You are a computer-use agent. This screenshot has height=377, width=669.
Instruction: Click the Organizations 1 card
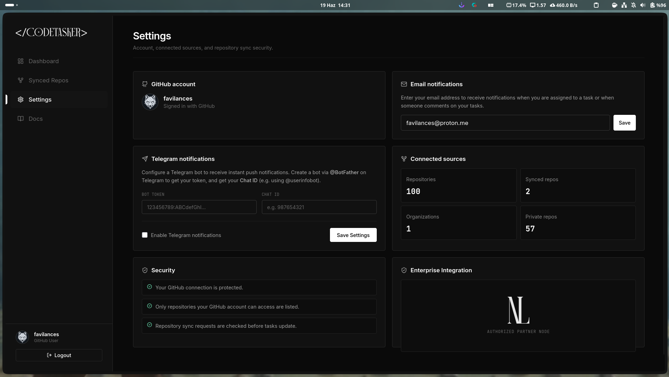[x=458, y=223]
